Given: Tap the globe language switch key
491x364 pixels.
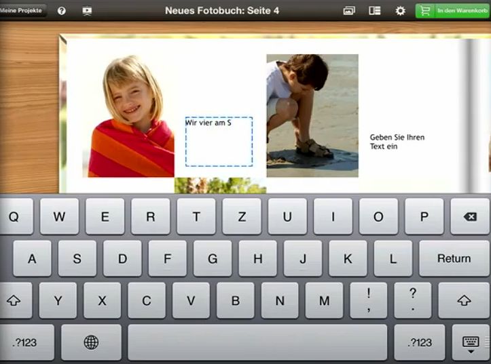Looking at the screenshot, I should click(91, 342).
